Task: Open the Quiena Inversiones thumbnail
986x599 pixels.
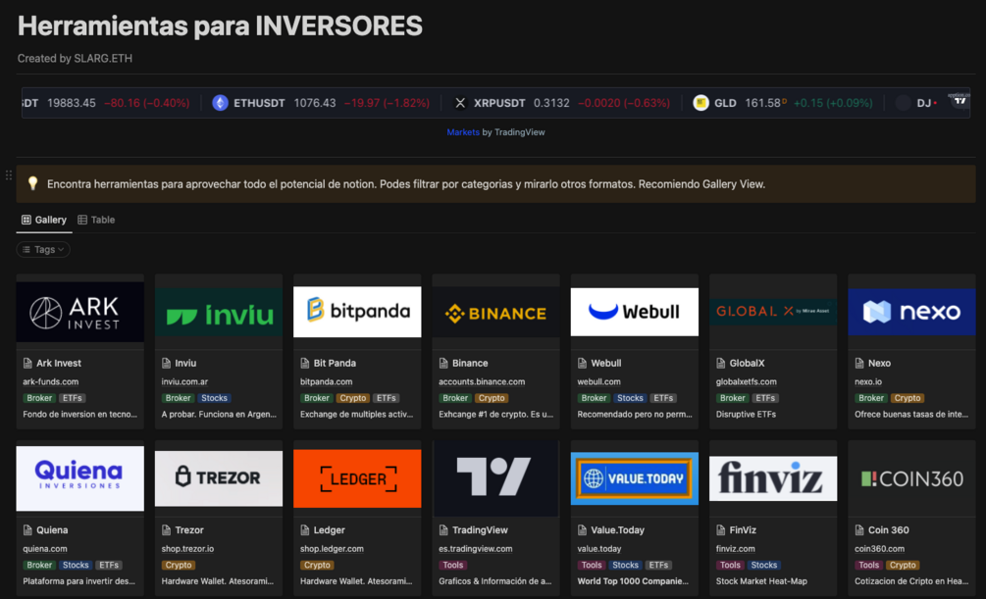Action: point(79,478)
